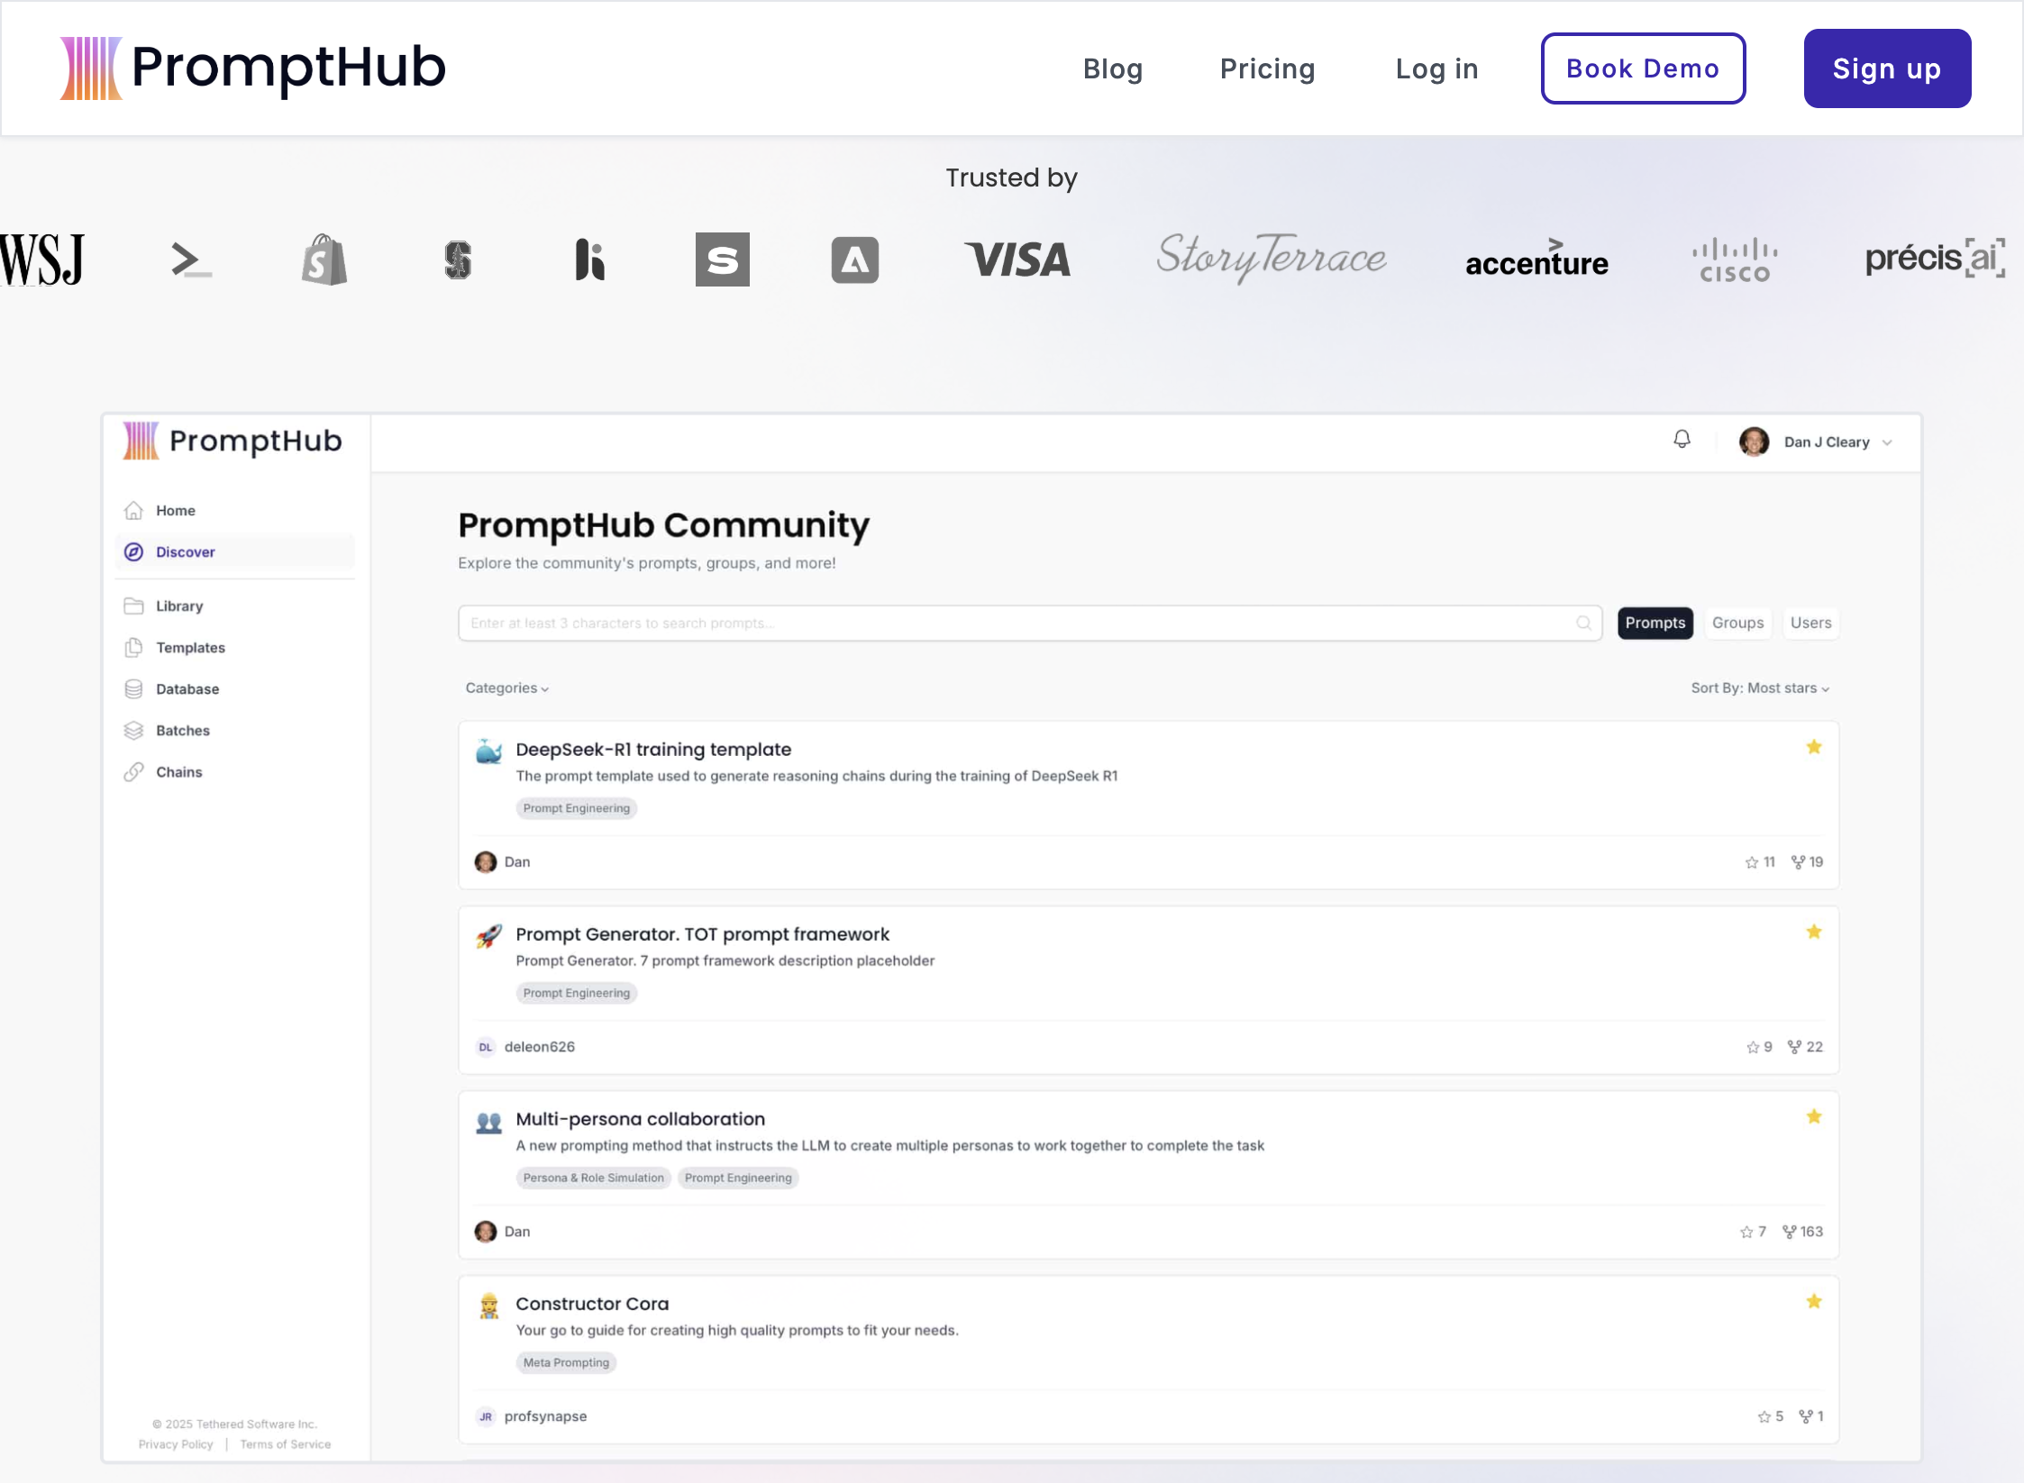
Task: Click the rocket icon on Prompt Generator card
Action: coord(488,936)
